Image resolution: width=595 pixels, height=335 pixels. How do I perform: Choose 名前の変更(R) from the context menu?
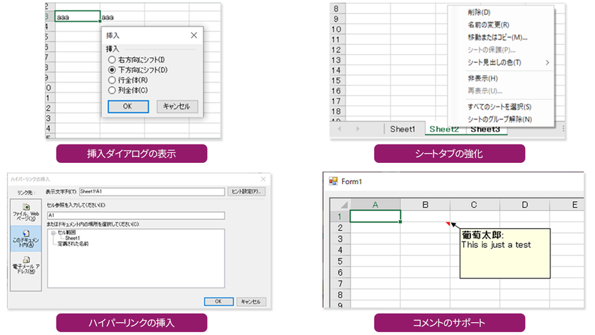488,25
